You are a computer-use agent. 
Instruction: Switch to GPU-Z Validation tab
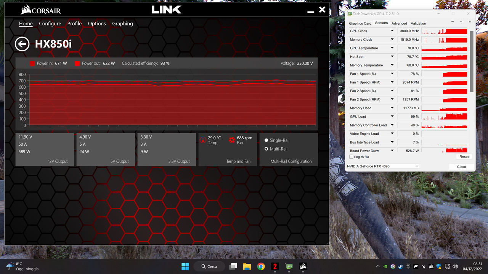coord(418,23)
